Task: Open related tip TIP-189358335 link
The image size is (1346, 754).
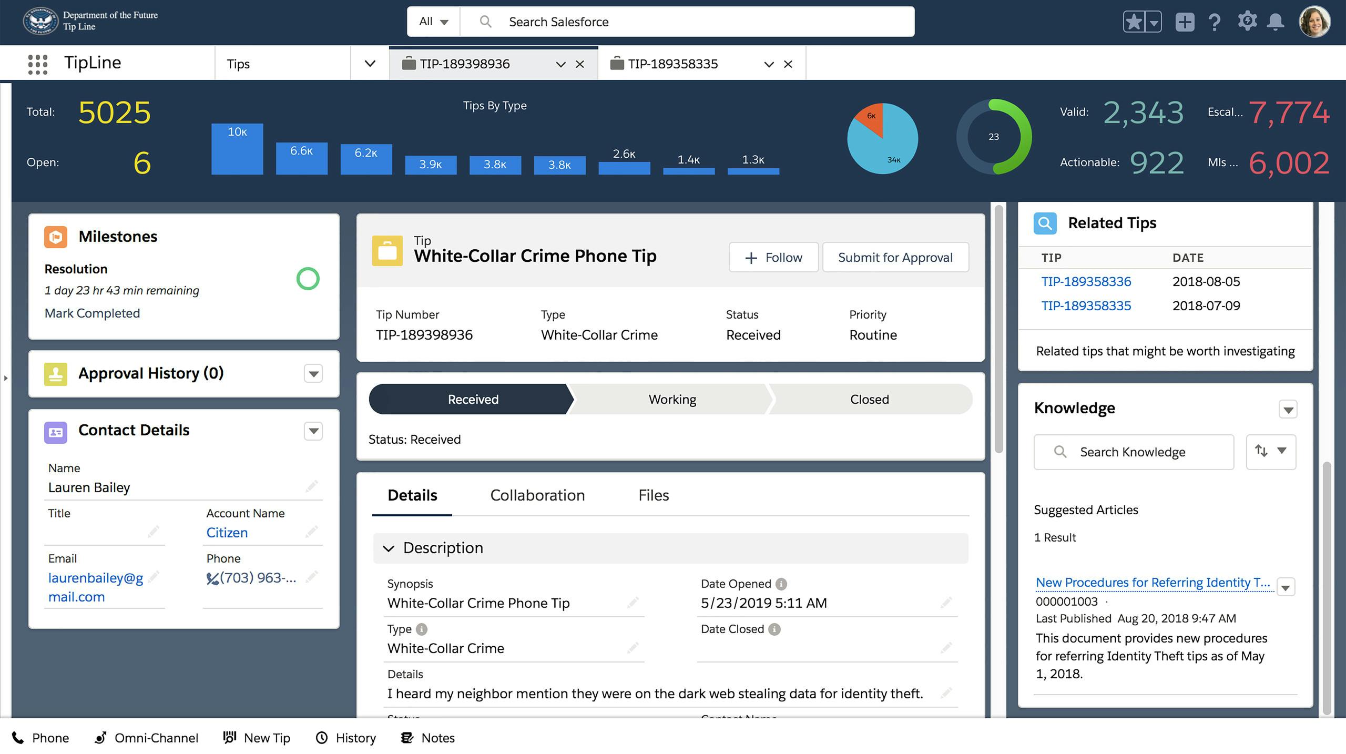Action: (1086, 305)
